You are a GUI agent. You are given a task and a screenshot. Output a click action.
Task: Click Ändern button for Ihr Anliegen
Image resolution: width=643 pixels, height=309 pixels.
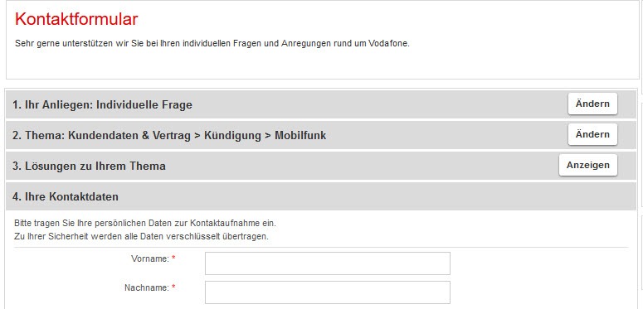click(x=592, y=104)
